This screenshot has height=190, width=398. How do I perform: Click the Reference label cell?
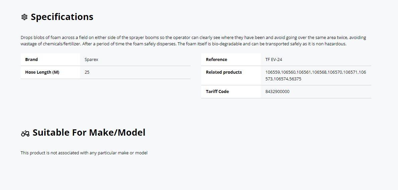tap(231, 60)
